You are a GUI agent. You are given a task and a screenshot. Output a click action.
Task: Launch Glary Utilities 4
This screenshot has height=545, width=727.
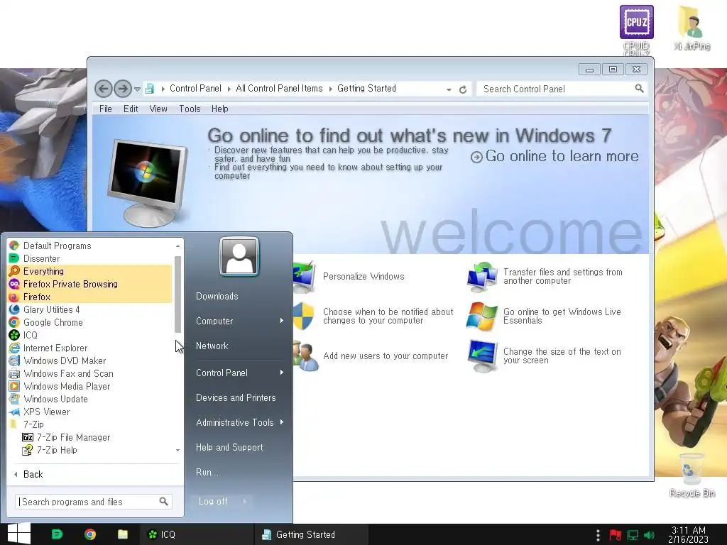[51, 309]
